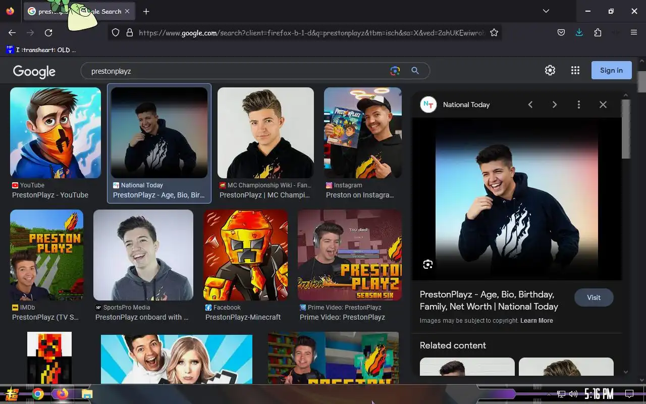Image resolution: width=646 pixels, height=404 pixels.
Task: Click the padlock site security icon
Action: pos(129,32)
